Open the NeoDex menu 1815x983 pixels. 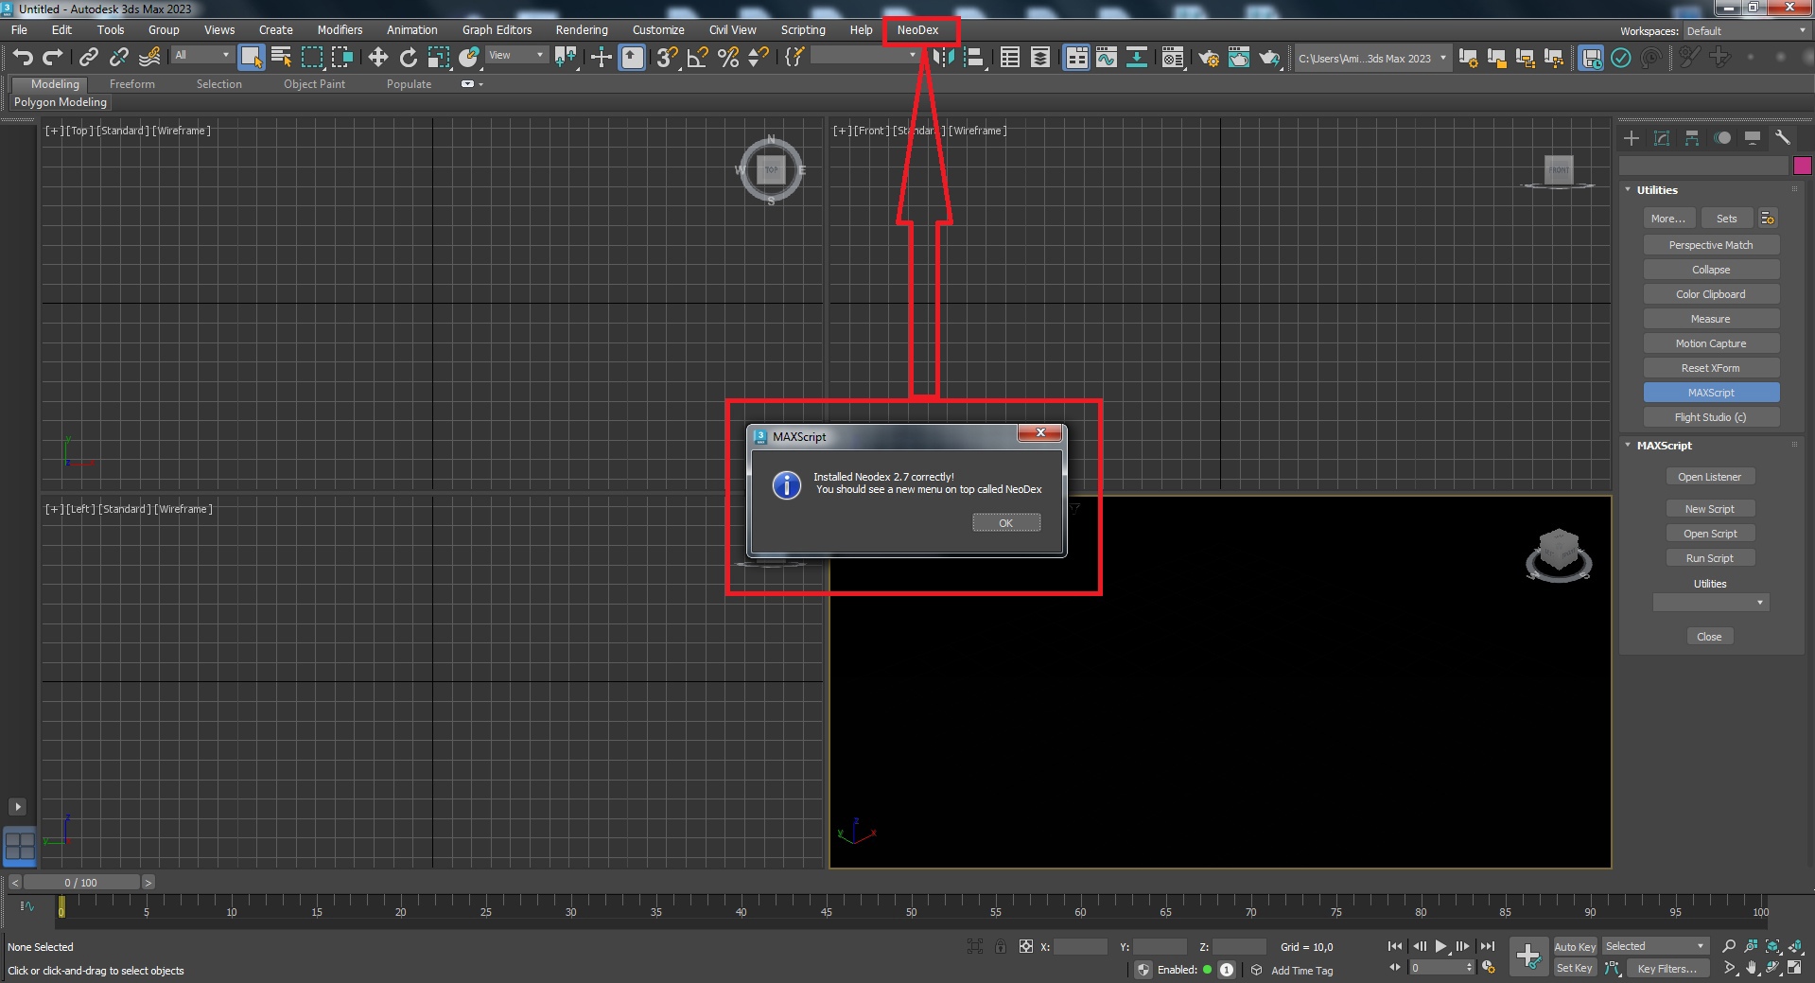point(917,30)
